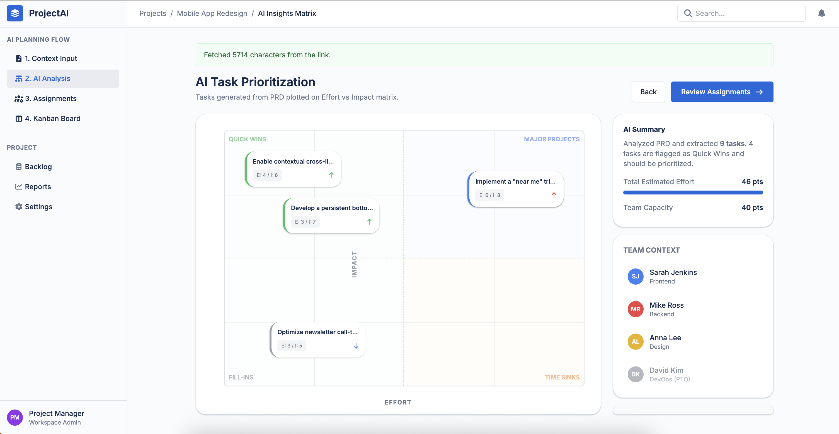Image resolution: width=839 pixels, height=434 pixels.
Task: Open step 4. Kanban Board
Action: [63, 119]
